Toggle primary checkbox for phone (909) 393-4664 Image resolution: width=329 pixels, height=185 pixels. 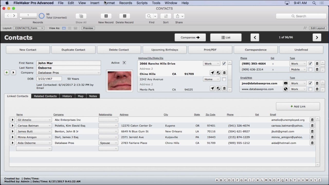[x=310, y=63]
